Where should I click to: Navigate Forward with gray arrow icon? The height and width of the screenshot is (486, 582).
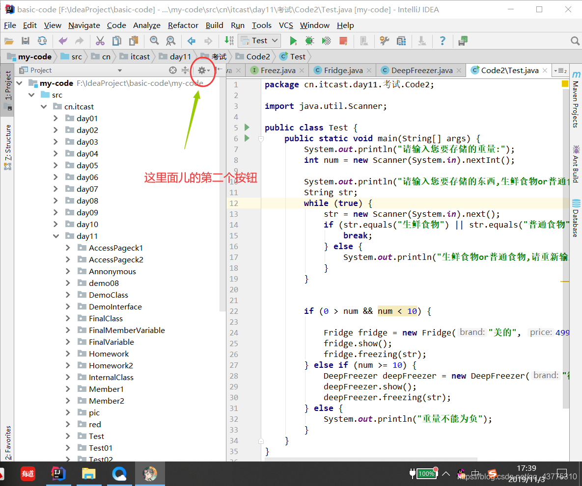(208, 41)
